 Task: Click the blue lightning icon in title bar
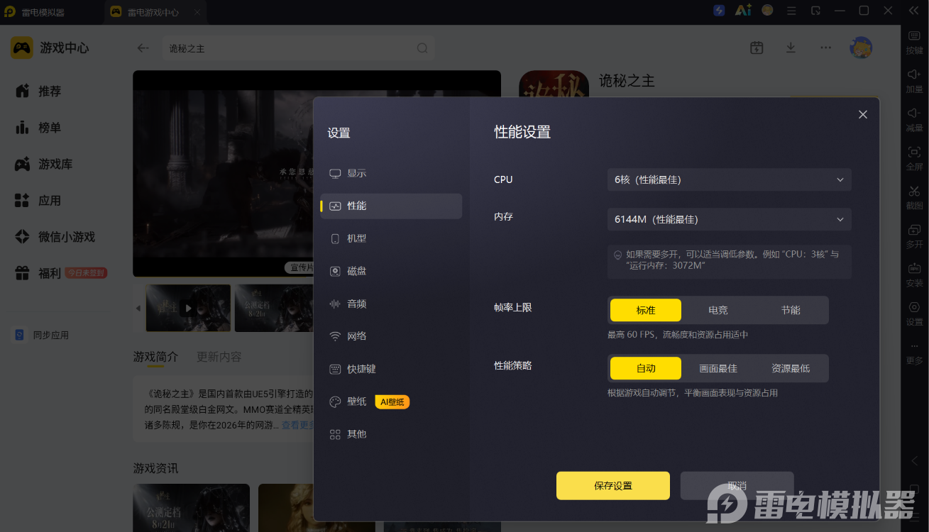click(719, 11)
